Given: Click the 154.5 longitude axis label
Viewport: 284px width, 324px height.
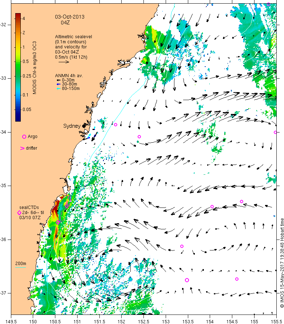Looking at the screenshot, I should 232,321.
